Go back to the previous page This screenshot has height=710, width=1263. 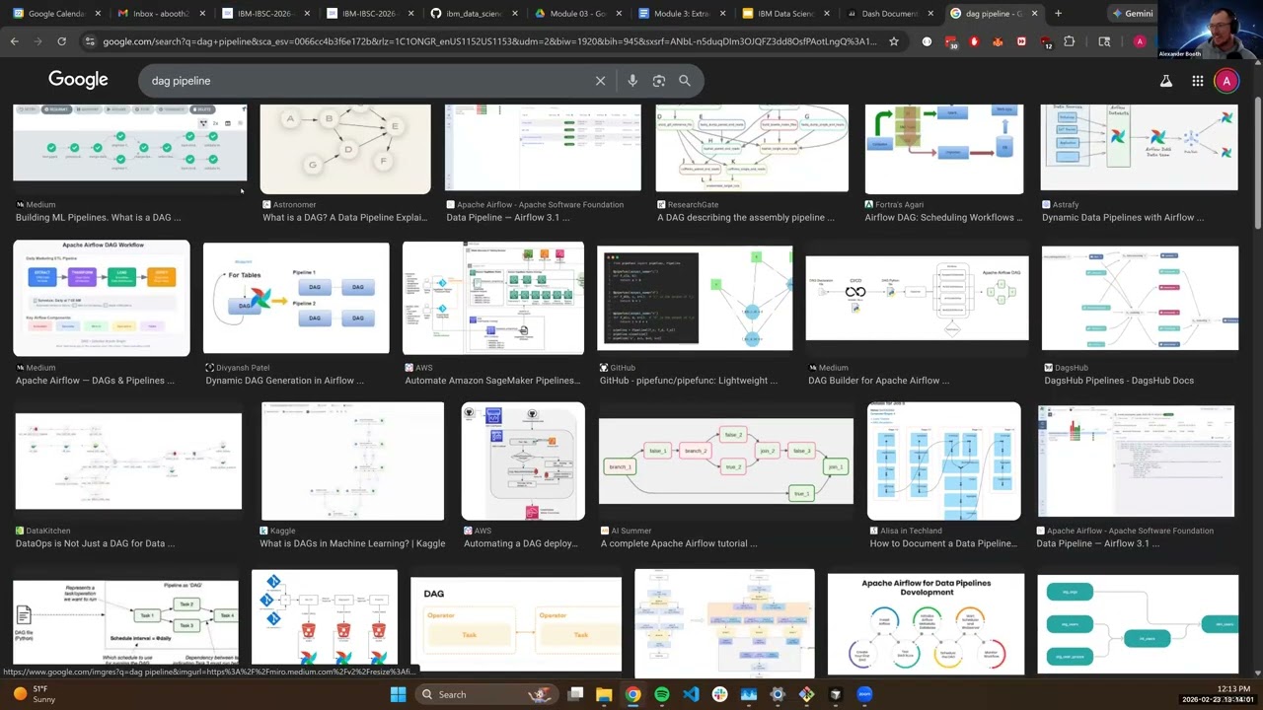[x=14, y=41]
